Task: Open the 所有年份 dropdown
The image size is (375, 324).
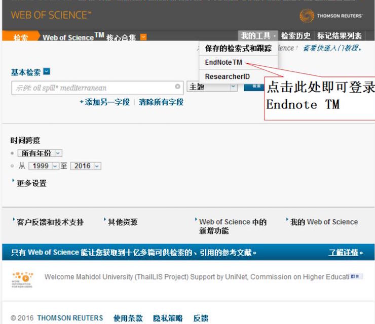Action: (40, 153)
